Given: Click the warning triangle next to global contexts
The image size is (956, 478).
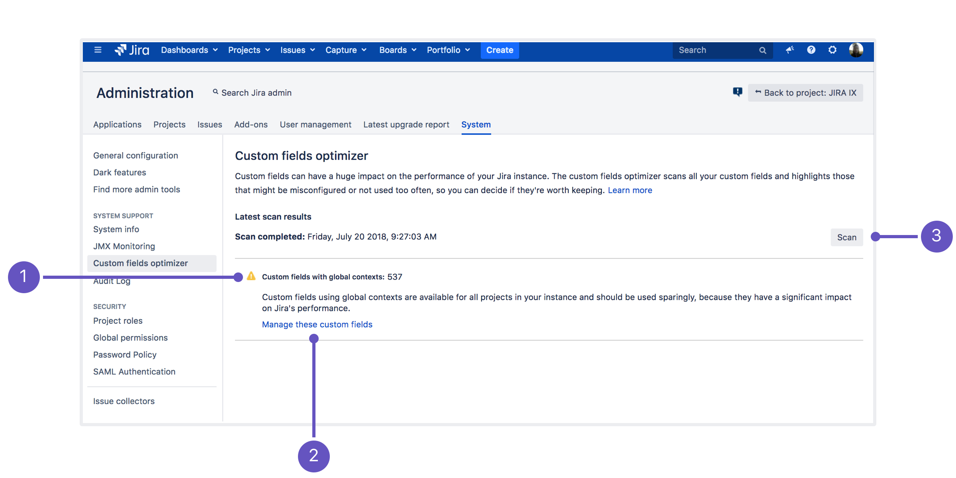Looking at the screenshot, I should pos(251,276).
